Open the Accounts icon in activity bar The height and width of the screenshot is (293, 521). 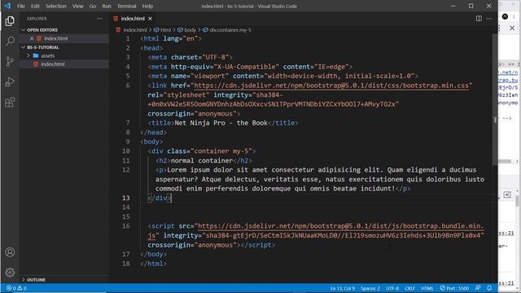tap(10, 252)
